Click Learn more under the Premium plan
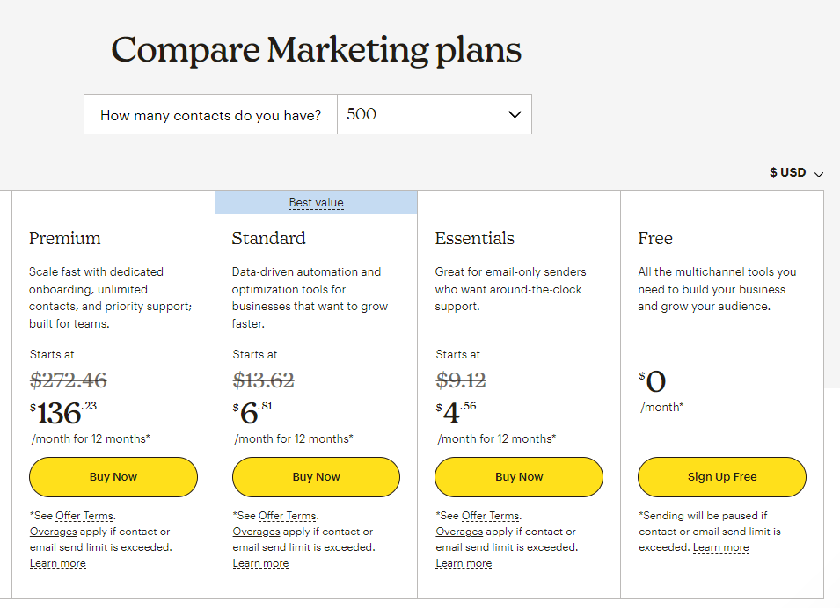Screen dimensions: 840x608 tap(57, 563)
